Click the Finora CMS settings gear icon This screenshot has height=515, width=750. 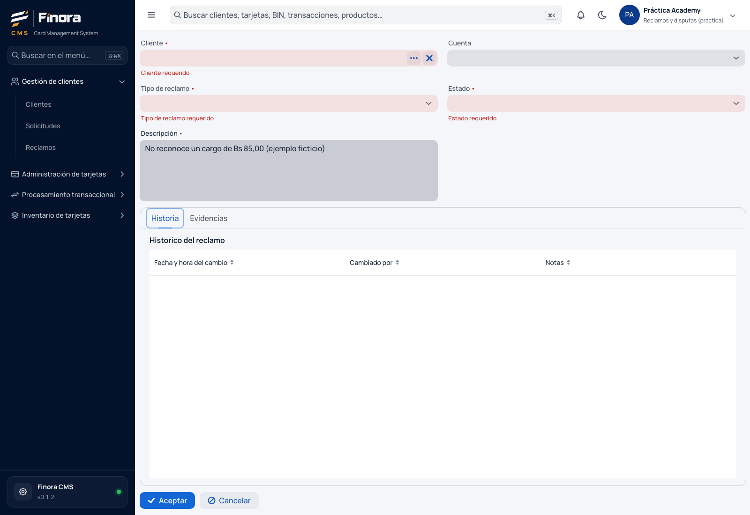pos(23,492)
